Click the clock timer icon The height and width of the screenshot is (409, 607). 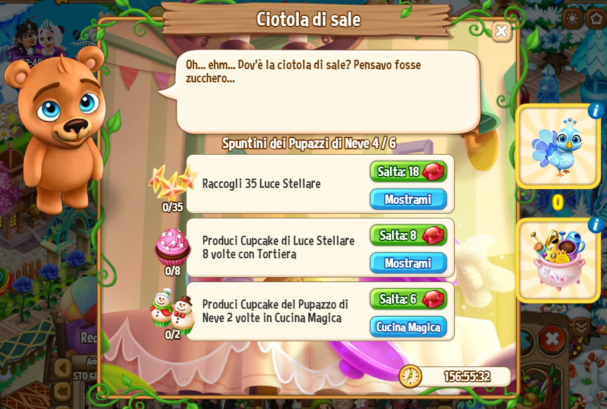pyautogui.click(x=410, y=376)
